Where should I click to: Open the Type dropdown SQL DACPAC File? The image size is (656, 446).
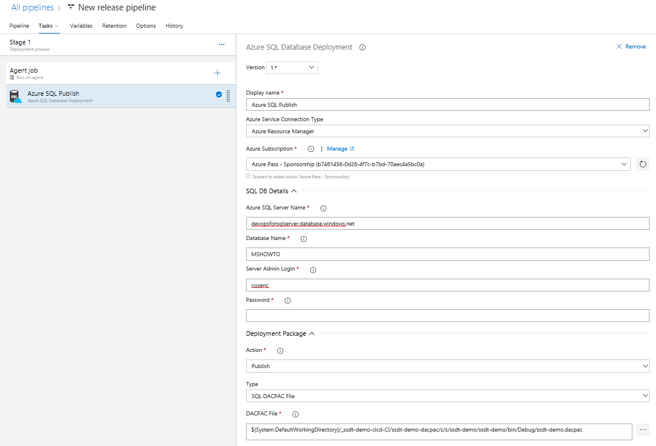pos(448,396)
